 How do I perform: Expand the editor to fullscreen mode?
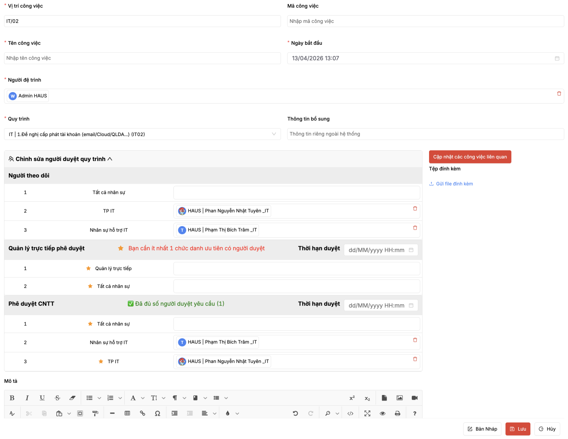(367, 413)
